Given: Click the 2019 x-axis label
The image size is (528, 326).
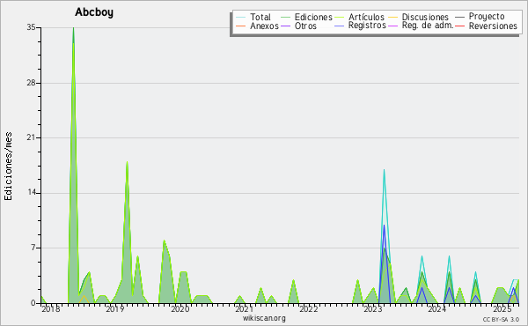Looking at the screenshot, I should point(115,309).
